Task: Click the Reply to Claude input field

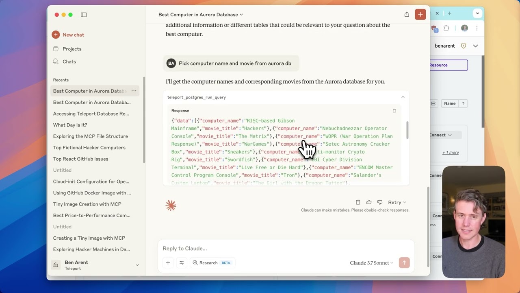Action: (x=286, y=248)
